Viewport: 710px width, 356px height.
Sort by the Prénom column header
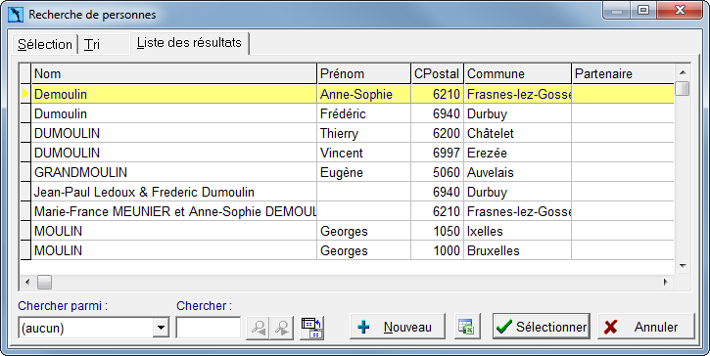point(363,73)
